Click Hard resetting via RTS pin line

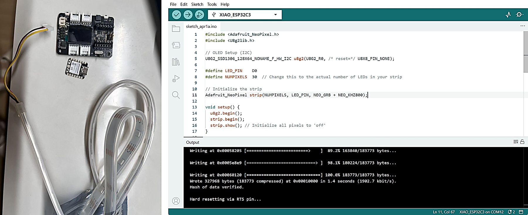pyautogui.click(x=225, y=199)
